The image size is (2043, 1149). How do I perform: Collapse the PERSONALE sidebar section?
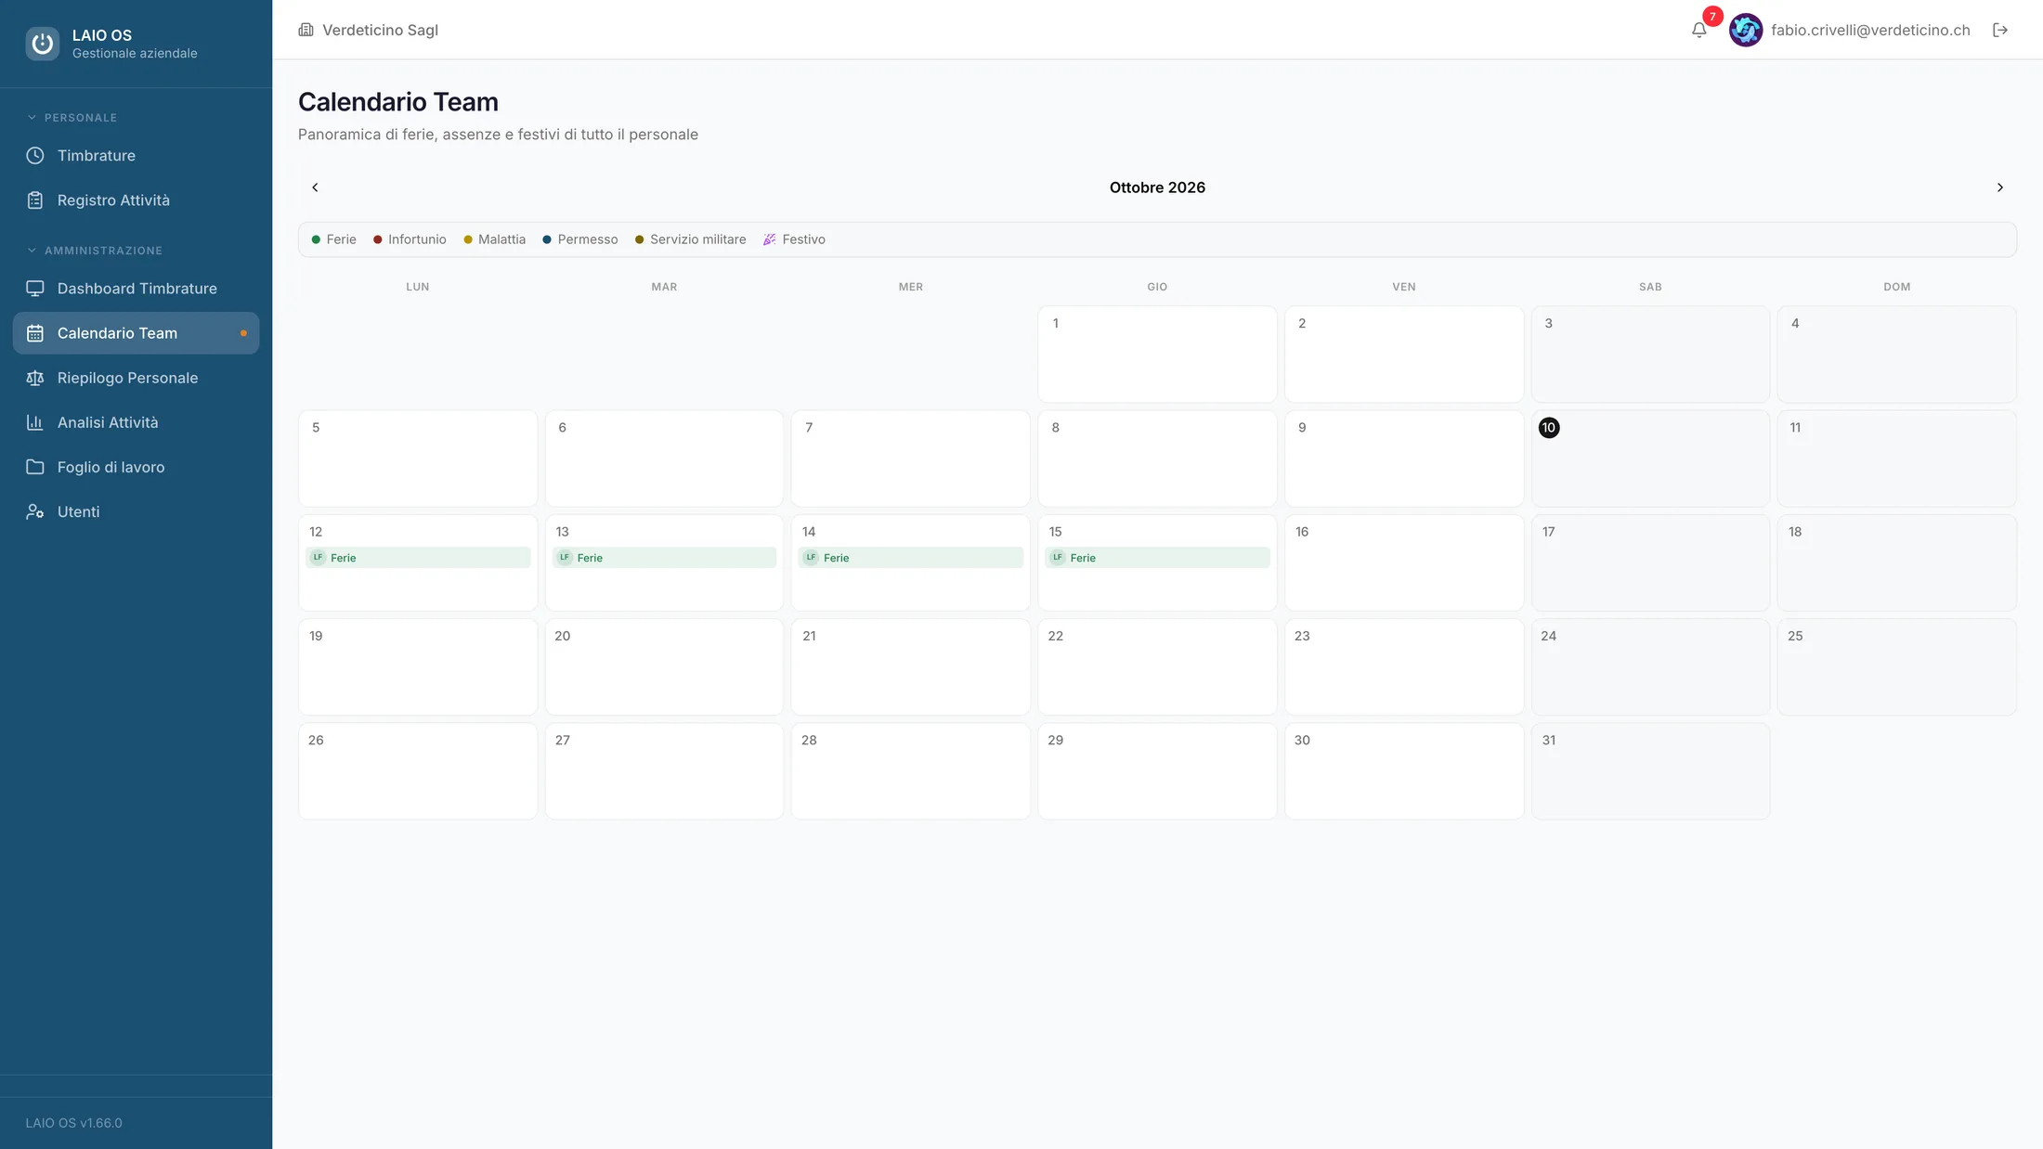click(72, 118)
